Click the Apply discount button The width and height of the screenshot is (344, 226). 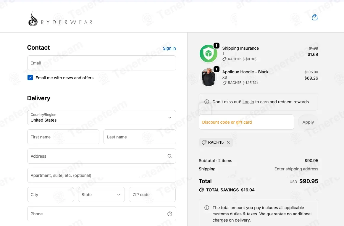pyautogui.click(x=308, y=122)
